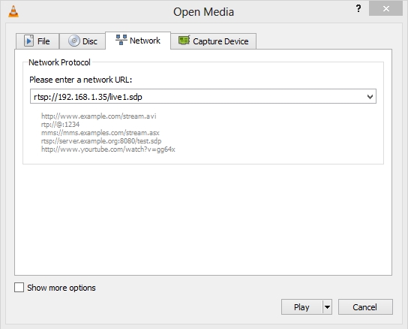408x329 pixels.
Task: Switch to the Disc tab
Action: point(82,41)
